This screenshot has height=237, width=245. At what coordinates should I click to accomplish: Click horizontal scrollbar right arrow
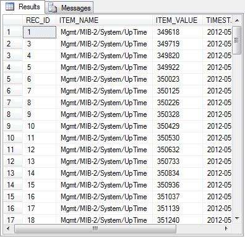coord(226,228)
